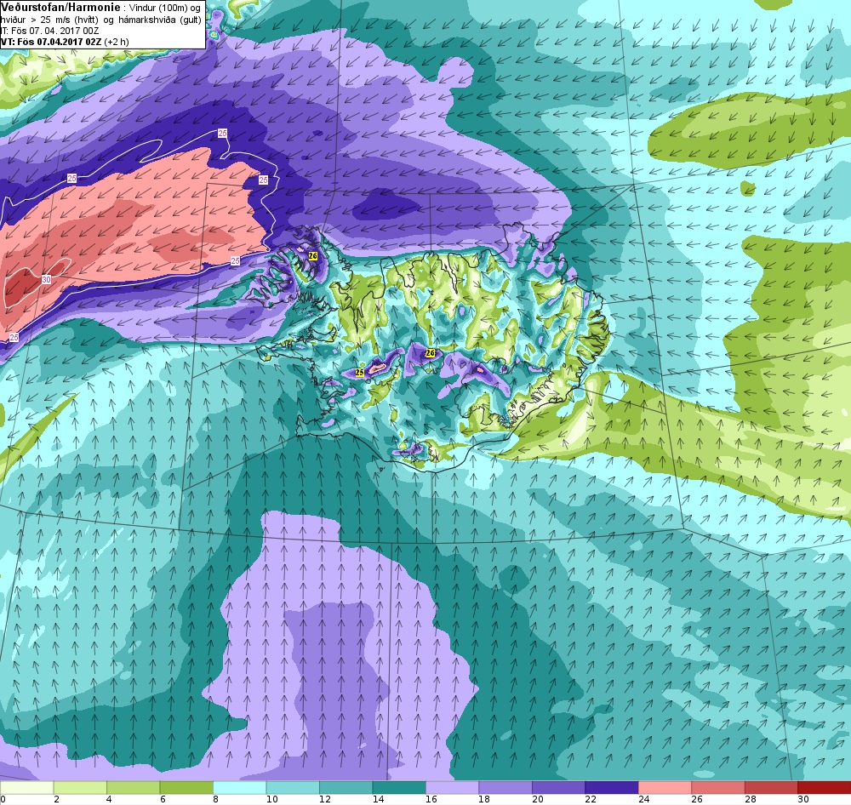The height and width of the screenshot is (805, 851).
Task: Pick the 24–26 m/s light pink legend swatch
Action: pos(665,787)
